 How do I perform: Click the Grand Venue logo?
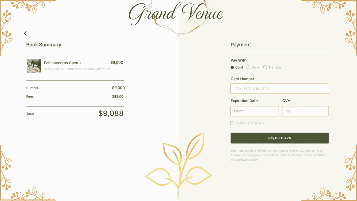[x=176, y=14]
